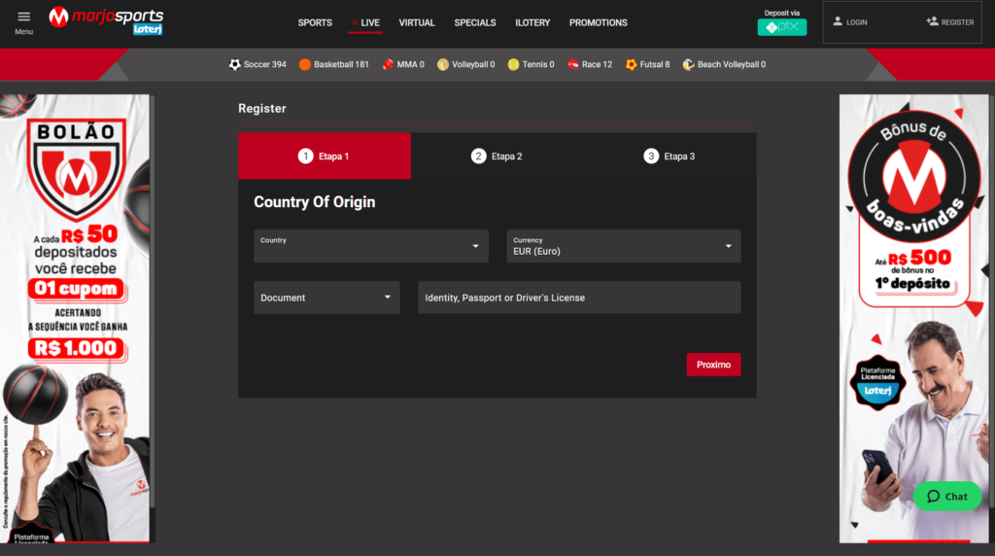This screenshot has height=556, width=995.
Task: Open the SPECIALS menu item
Action: (x=474, y=23)
